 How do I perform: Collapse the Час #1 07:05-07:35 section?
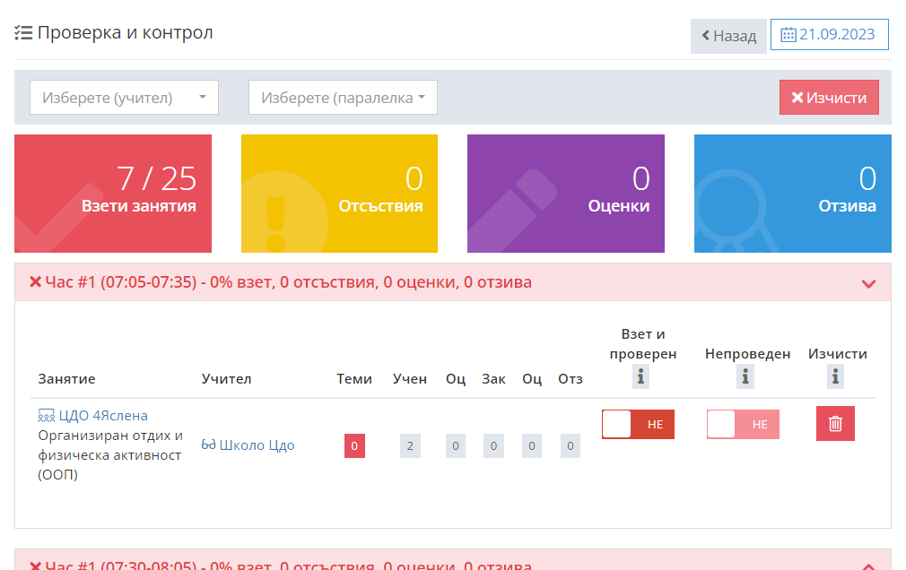pyautogui.click(x=867, y=283)
